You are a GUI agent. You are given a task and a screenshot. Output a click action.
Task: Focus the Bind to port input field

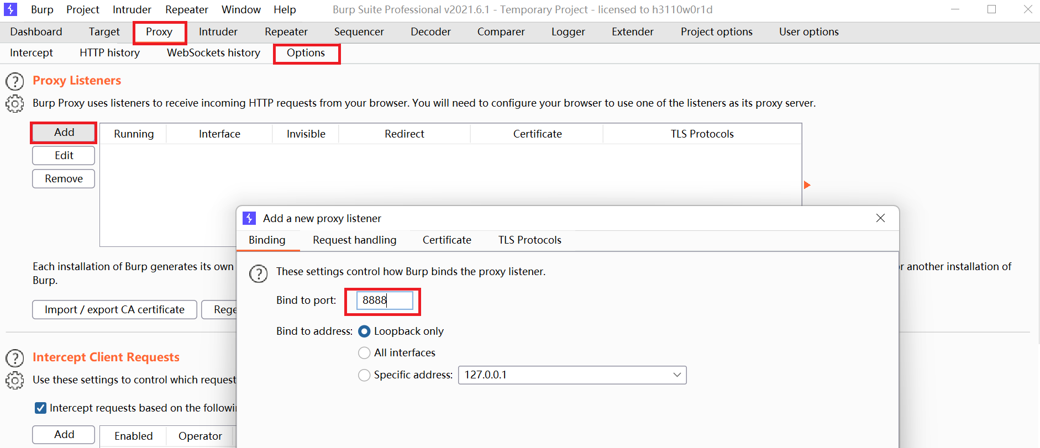pyautogui.click(x=385, y=301)
